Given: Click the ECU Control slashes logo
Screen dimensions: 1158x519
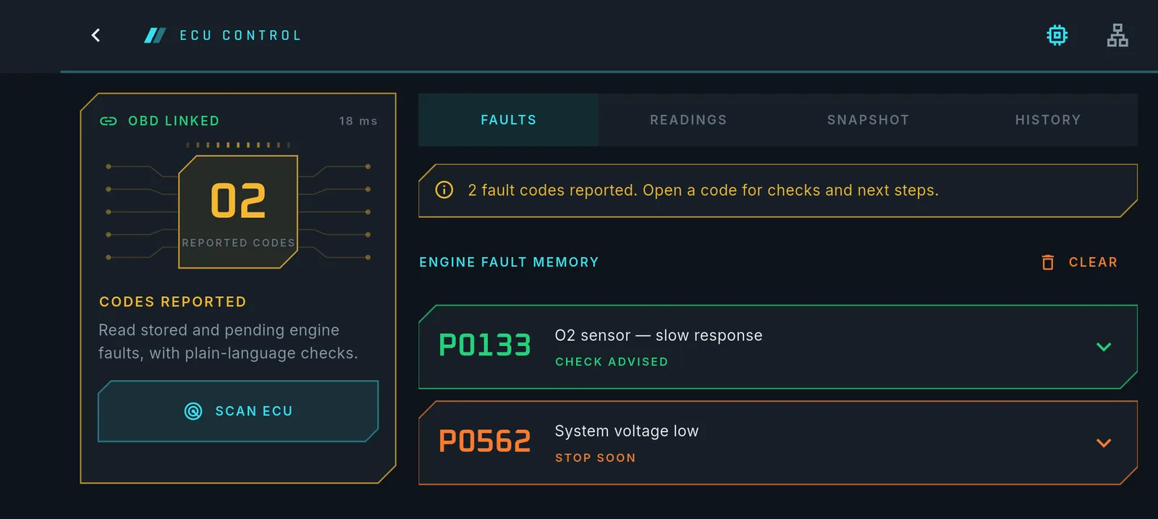Looking at the screenshot, I should [155, 35].
